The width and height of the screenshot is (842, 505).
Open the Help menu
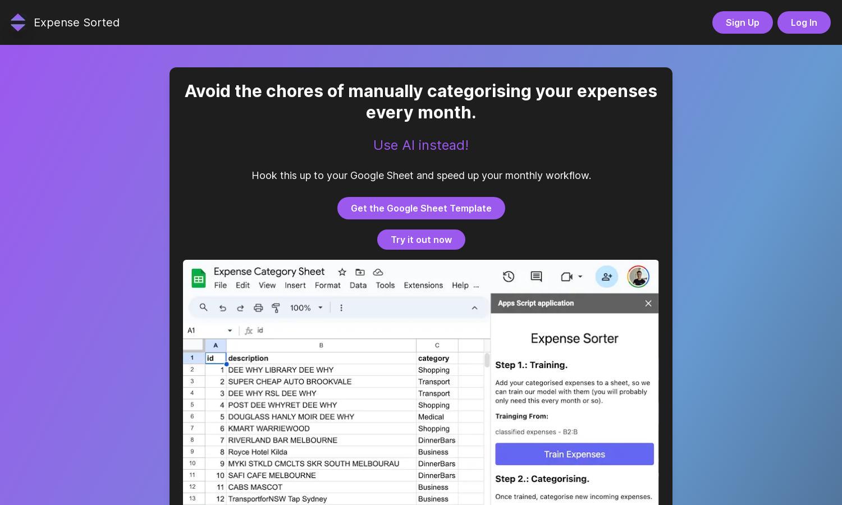click(x=460, y=285)
